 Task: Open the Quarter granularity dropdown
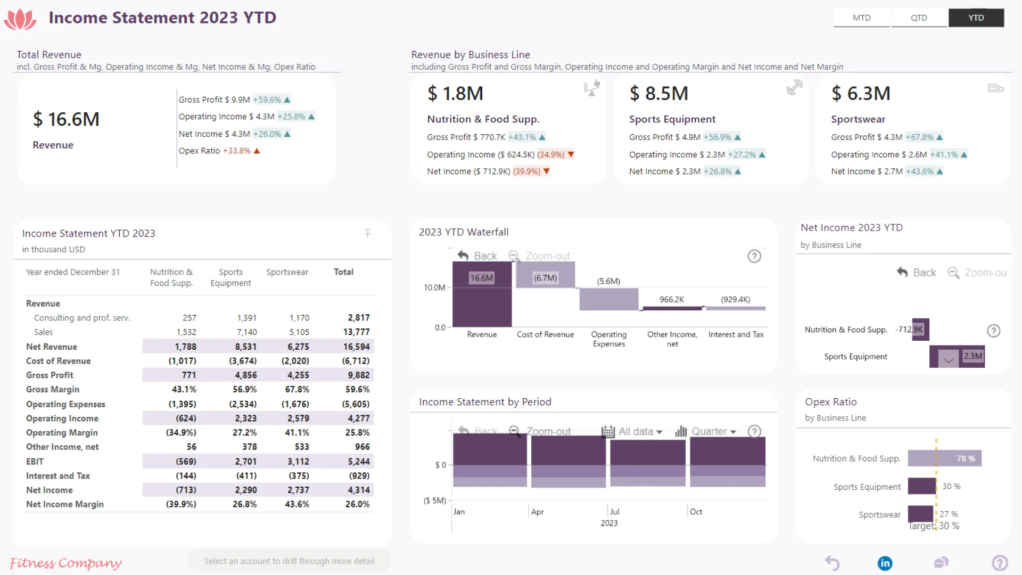pos(705,431)
